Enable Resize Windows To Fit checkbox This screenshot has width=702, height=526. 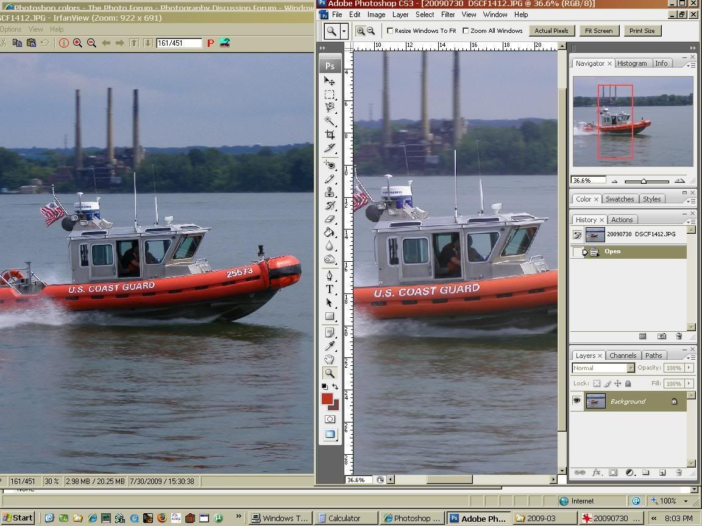[390, 31]
